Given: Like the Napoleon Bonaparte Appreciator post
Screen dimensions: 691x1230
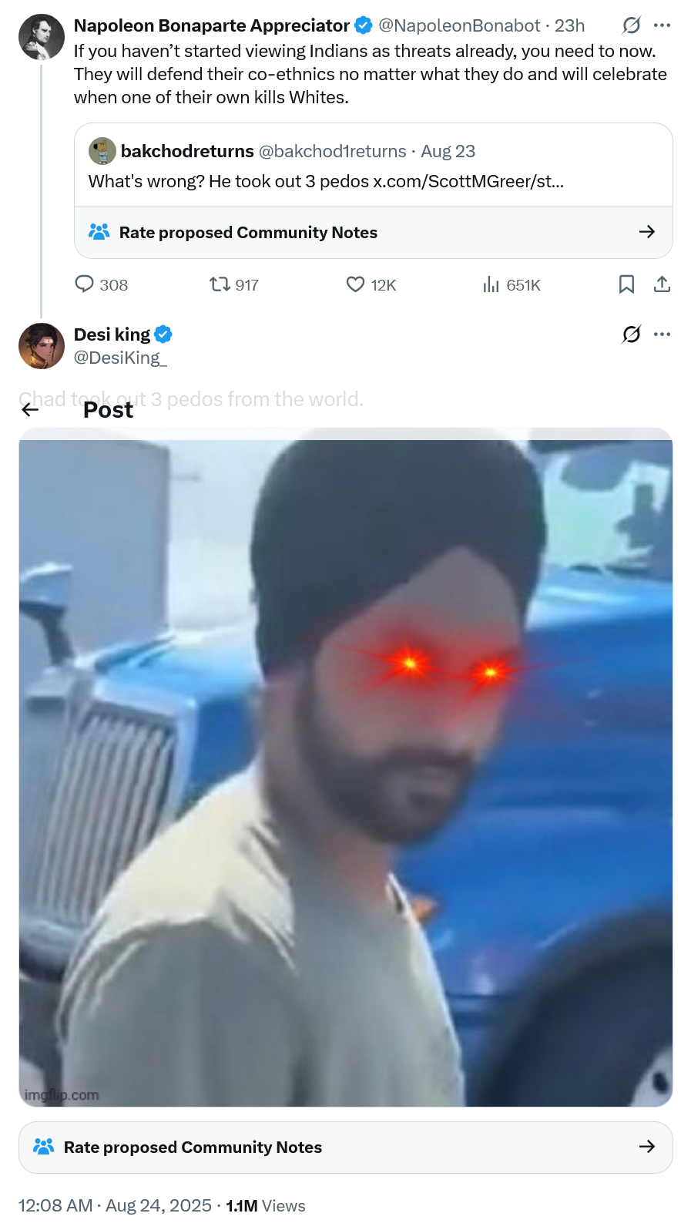Looking at the screenshot, I should (x=355, y=284).
